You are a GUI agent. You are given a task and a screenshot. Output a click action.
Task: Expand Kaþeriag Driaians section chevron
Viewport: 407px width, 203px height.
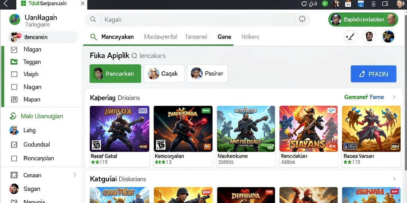tap(394, 97)
